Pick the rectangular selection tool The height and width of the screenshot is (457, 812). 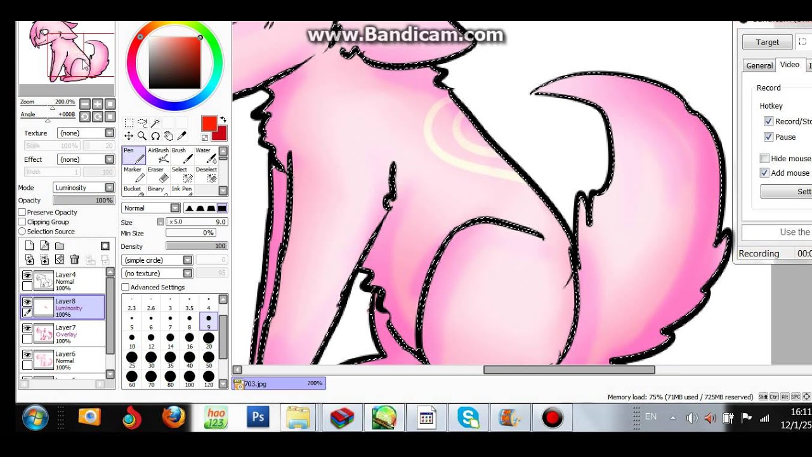click(129, 123)
